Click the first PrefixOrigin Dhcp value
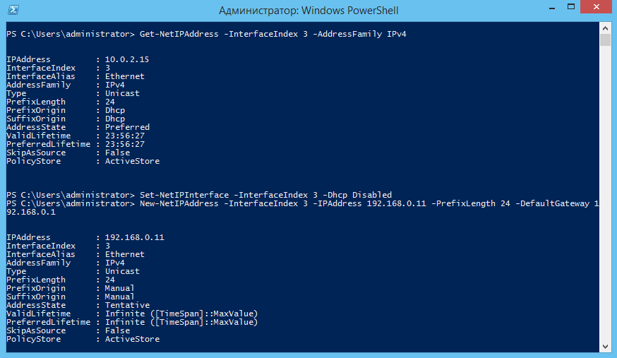Viewport: 617px width, 358px height. point(115,111)
